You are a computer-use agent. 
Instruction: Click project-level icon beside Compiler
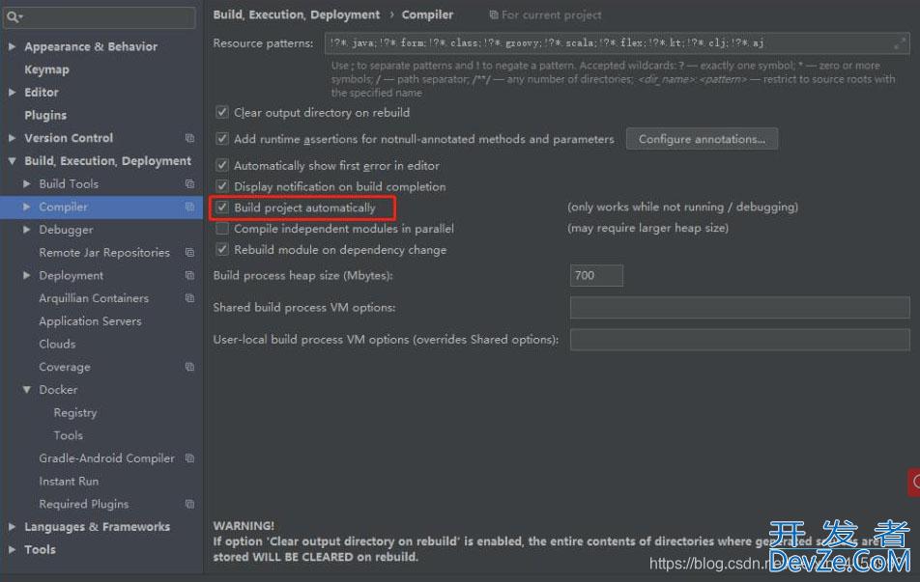[189, 207]
